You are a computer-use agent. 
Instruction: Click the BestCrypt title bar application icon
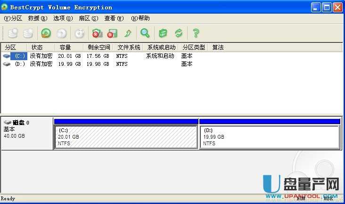click(4, 7)
